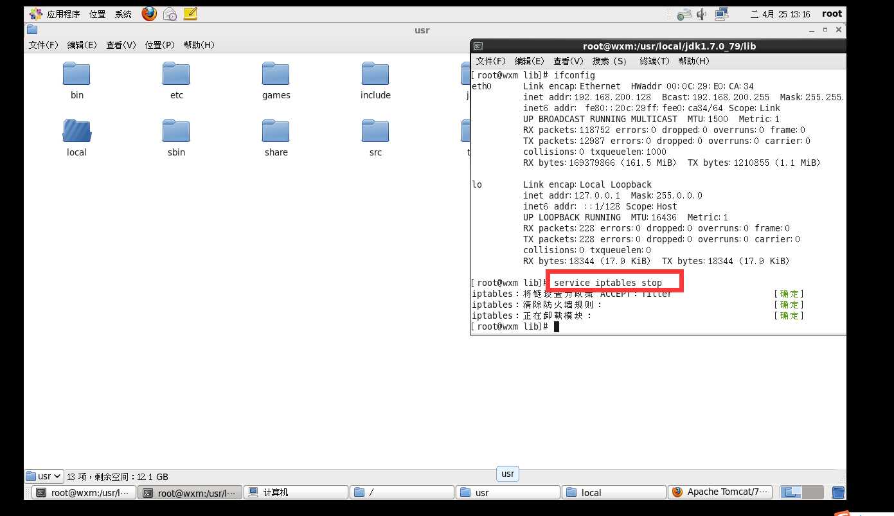Open file manager 查看(V) menu
The width and height of the screenshot is (894, 516).
(121, 45)
